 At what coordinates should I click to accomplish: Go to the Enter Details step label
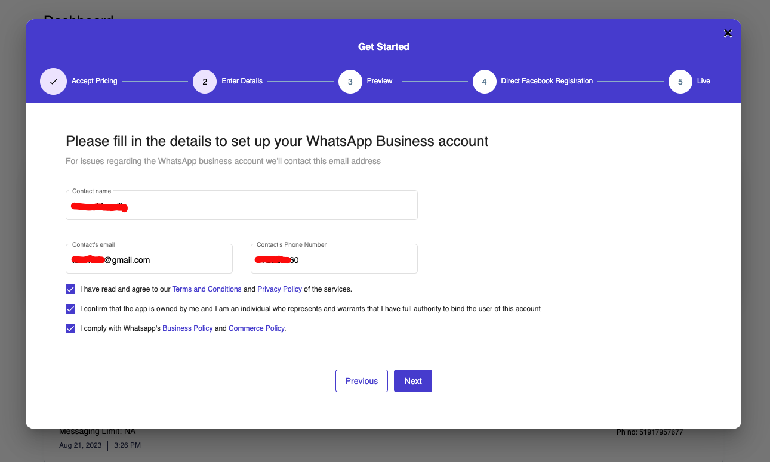point(242,81)
